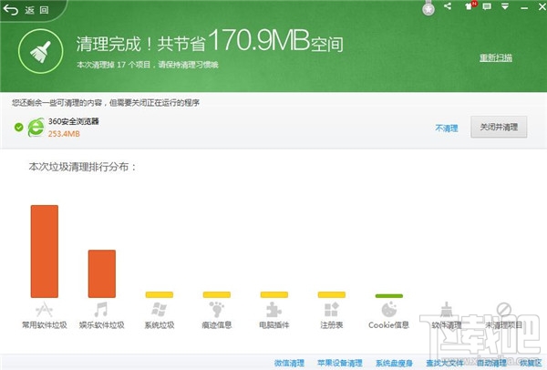The width and height of the screenshot is (547, 370).
Task: Click the 娱乐软件垃圾 music note icon
Action: pyautogui.click(x=101, y=310)
